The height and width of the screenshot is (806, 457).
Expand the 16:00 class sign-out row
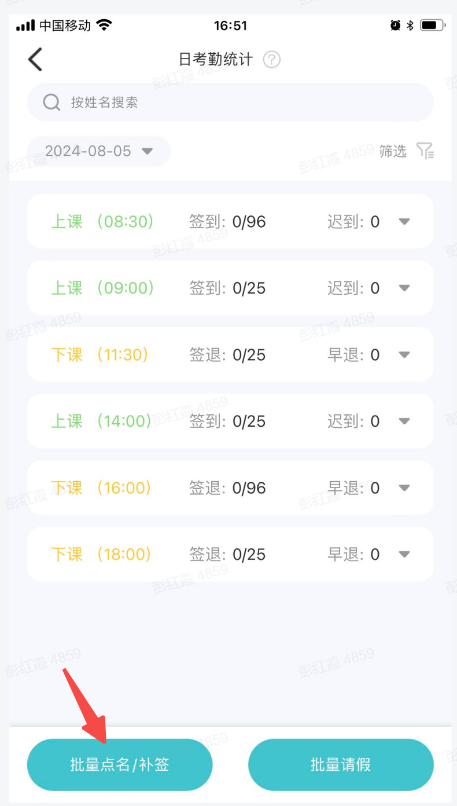[404, 488]
